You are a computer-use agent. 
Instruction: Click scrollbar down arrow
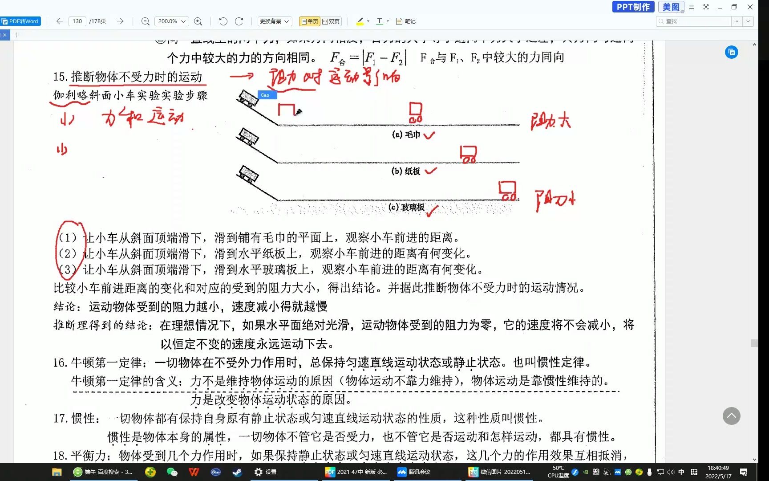coord(754,459)
